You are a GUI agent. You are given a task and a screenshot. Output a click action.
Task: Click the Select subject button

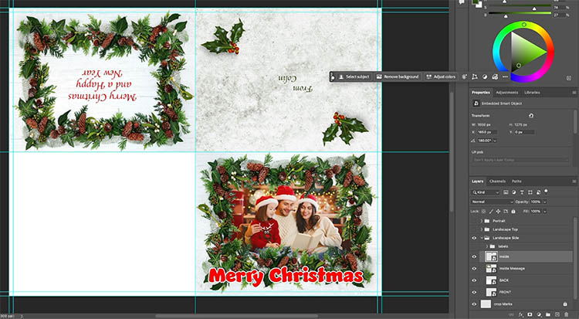[x=354, y=76]
